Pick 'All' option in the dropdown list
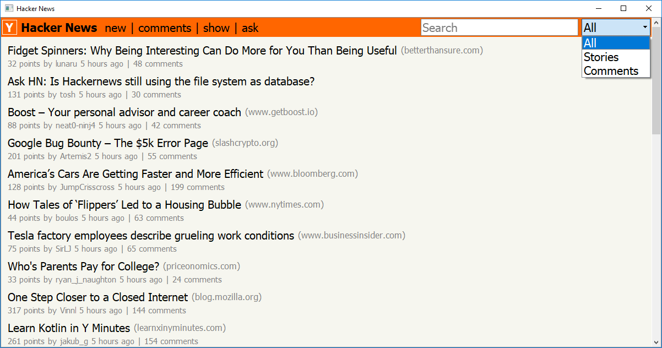This screenshot has height=348, width=662. (590, 43)
